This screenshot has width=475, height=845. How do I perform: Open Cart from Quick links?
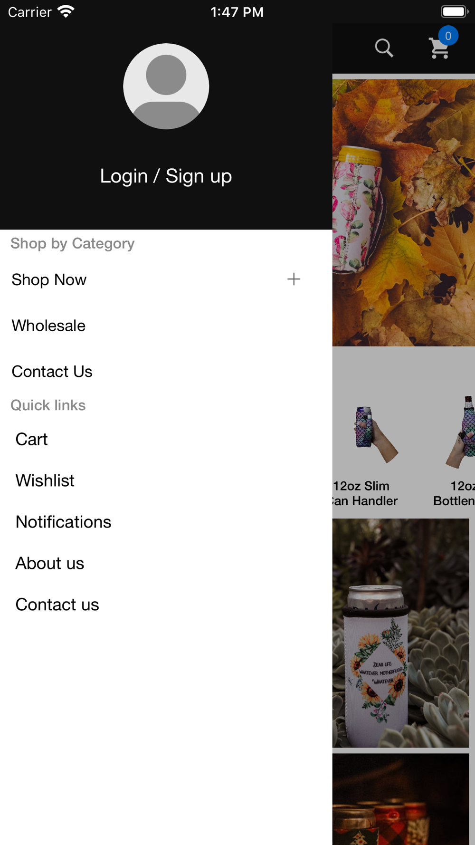pos(31,439)
